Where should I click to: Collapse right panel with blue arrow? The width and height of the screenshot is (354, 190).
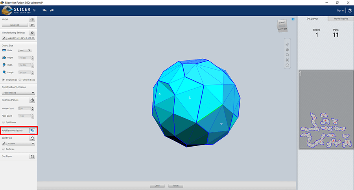coord(293,19)
